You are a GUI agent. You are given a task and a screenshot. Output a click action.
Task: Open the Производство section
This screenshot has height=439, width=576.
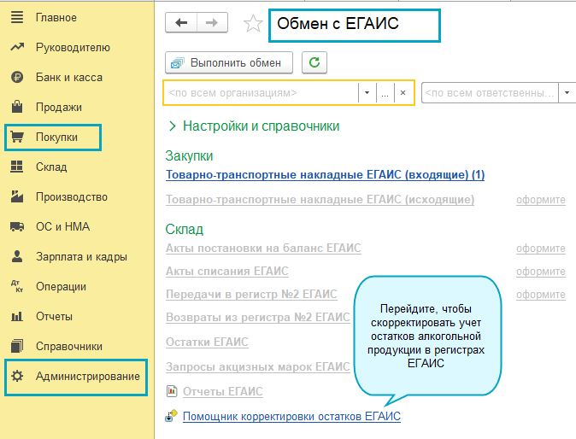[x=72, y=196]
